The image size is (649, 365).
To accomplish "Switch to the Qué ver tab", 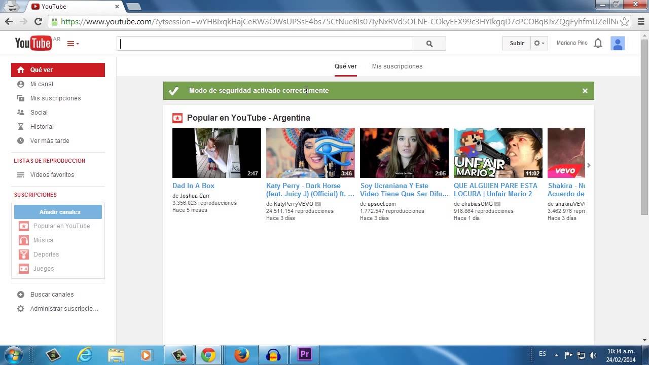I will [346, 66].
